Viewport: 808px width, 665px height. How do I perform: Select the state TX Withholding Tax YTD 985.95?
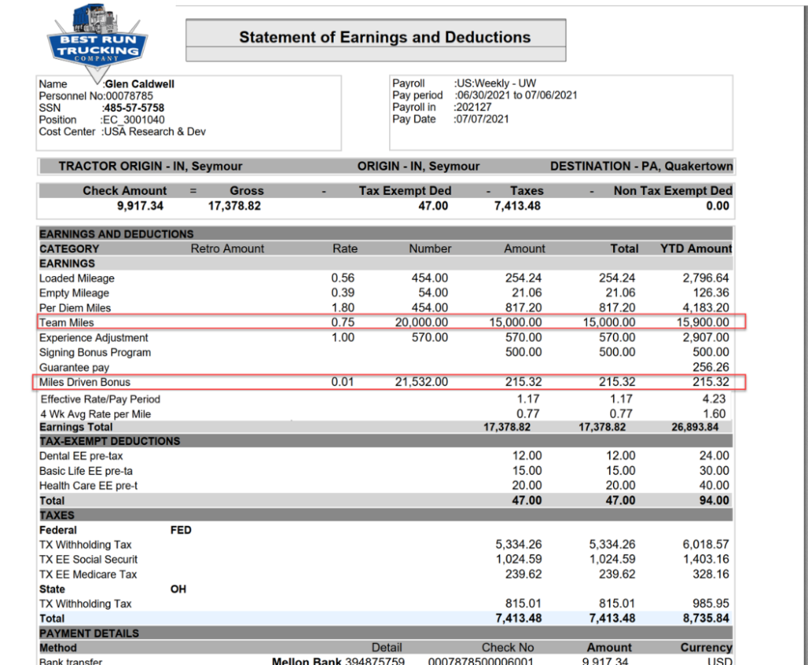[x=711, y=603]
